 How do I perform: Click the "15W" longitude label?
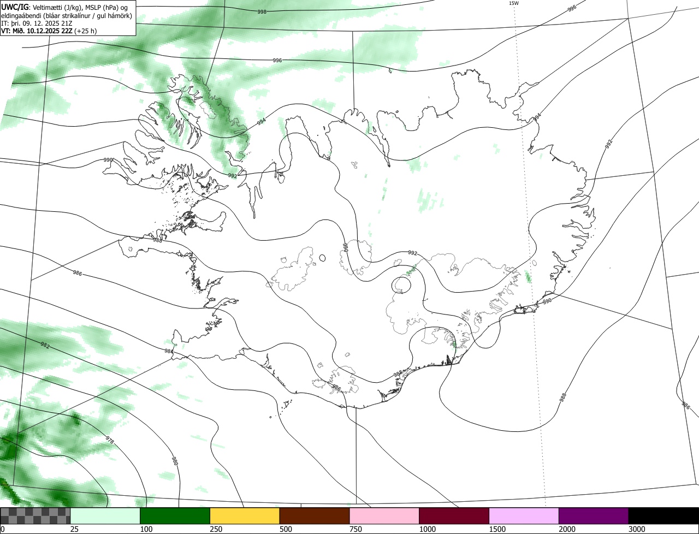[x=513, y=3]
